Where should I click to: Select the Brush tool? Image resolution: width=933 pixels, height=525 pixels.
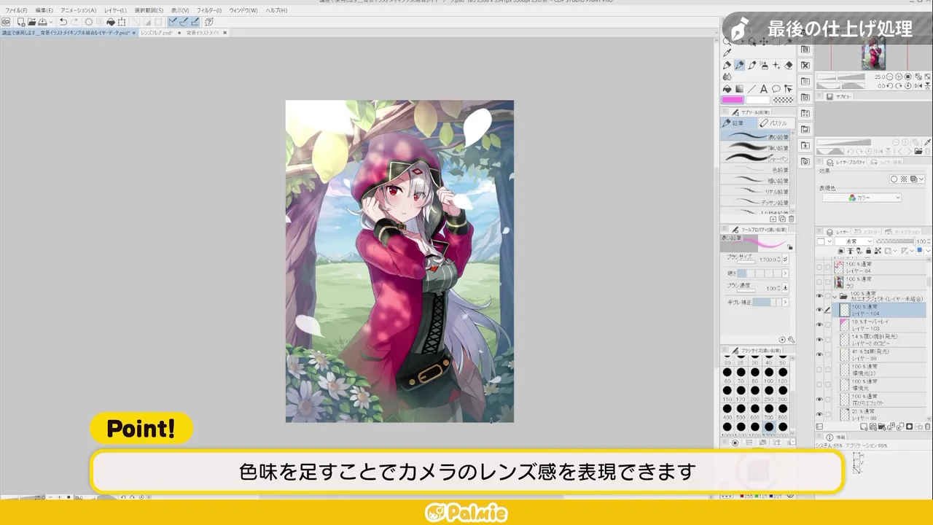[x=752, y=65]
